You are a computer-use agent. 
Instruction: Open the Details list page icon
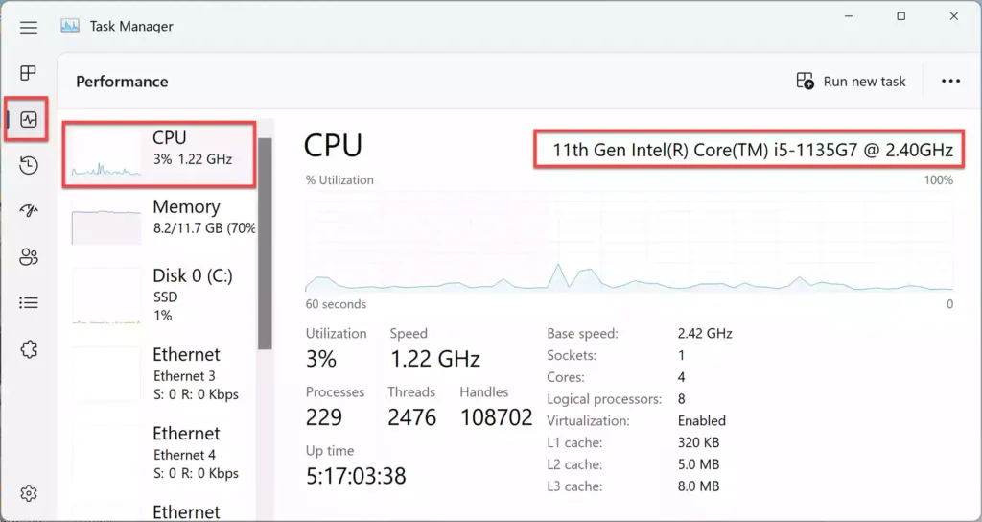tap(28, 303)
